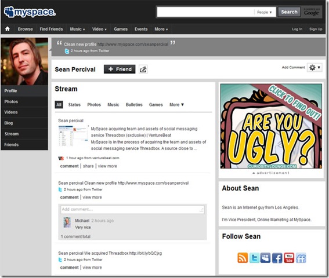Image resolution: width=329 pixels, height=278 pixels.
Task: Open the MySpace icon in Follow Sean
Action: [265, 258]
